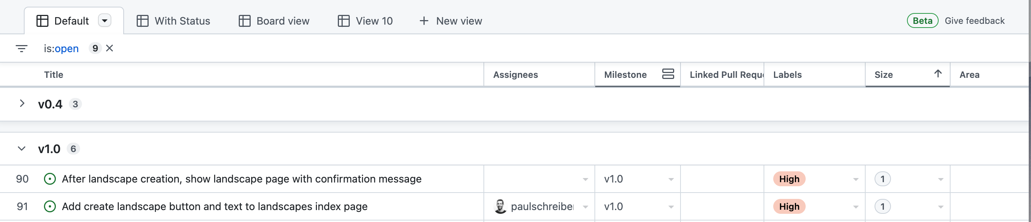The width and height of the screenshot is (1031, 222).
Task: Click open issue icon for issue 91
Action: coord(50,206)
